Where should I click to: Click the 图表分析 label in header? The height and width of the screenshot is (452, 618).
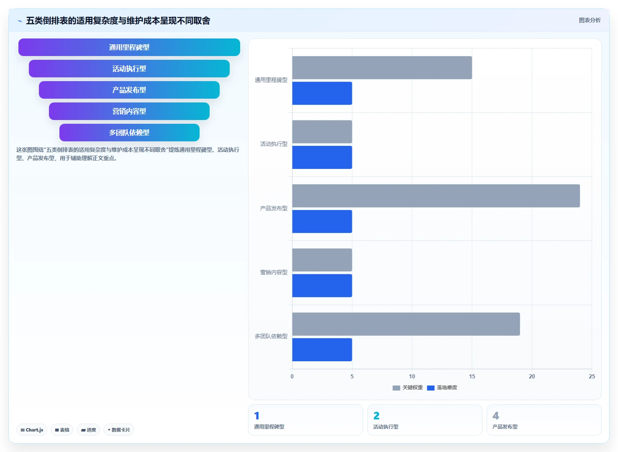(590, 20)
